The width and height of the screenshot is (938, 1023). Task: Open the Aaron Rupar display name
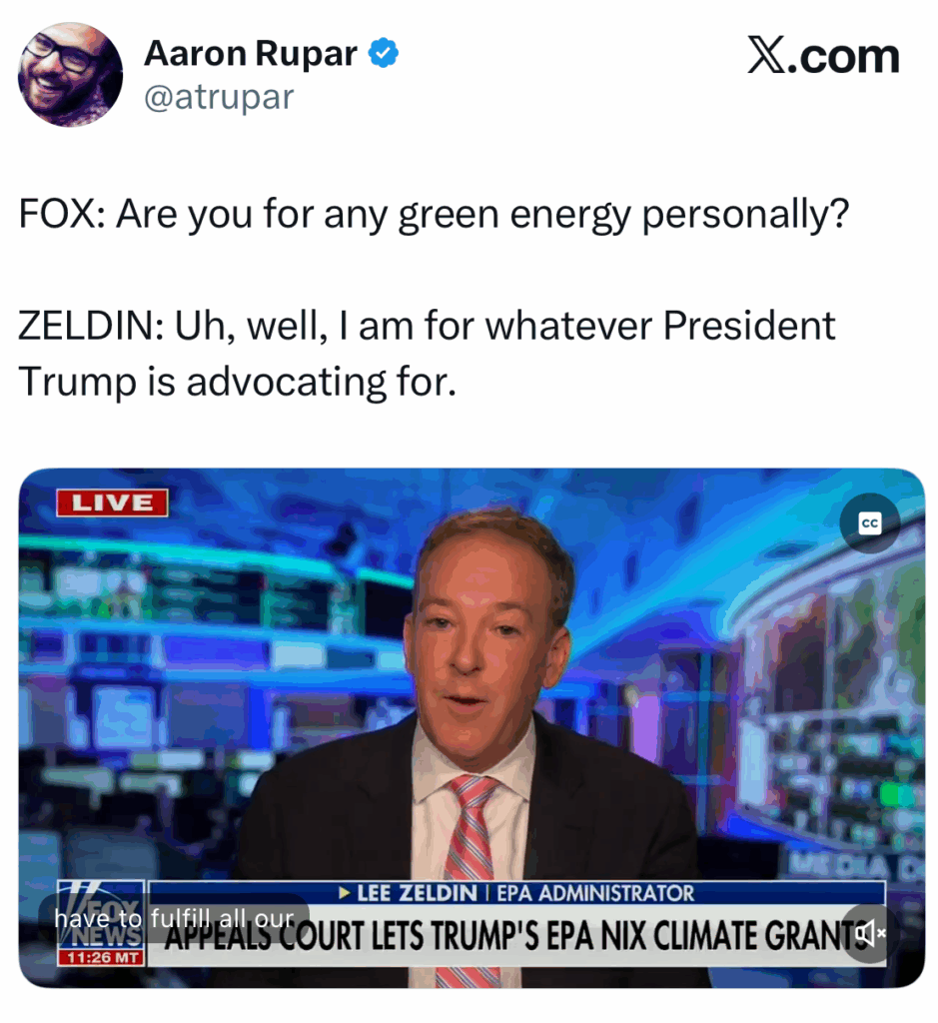(x=251, y=54)
